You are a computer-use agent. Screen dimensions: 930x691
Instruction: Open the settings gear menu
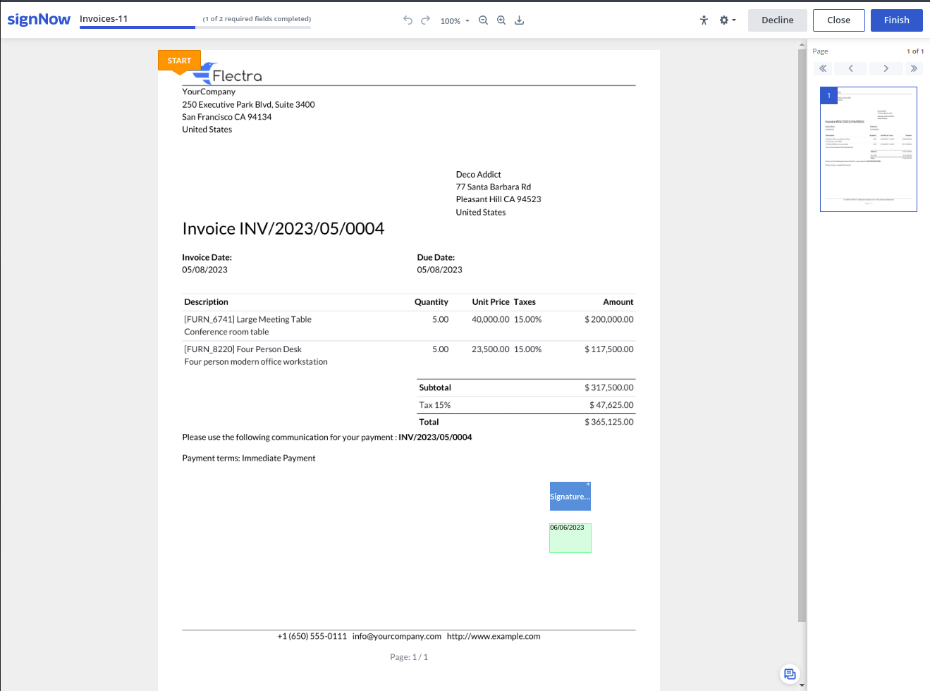point(727,20)
